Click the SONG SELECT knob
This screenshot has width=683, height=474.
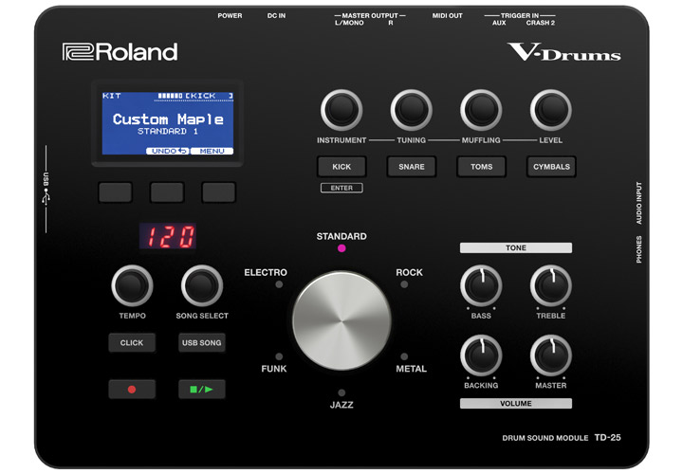(x=202, y=285)
